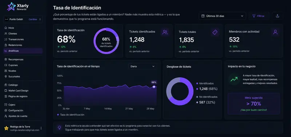The image size is (291, 137).
Task: Select the Cajero icon in sidebar
Action: tap(5, 105)
